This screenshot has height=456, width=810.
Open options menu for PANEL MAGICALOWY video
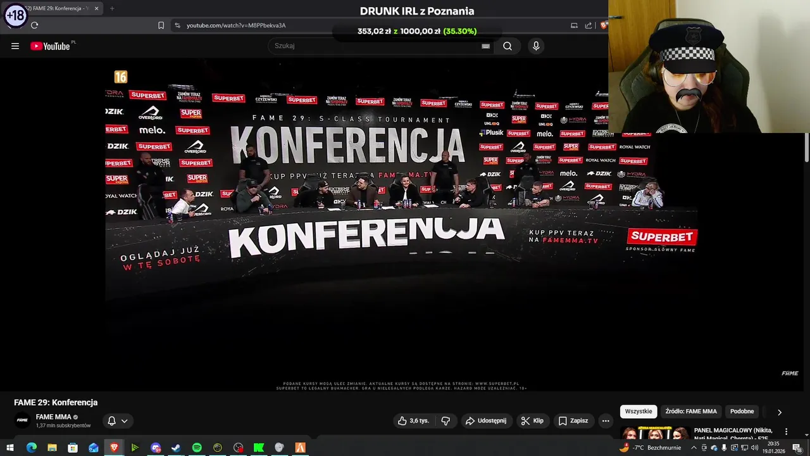(787, 432)
